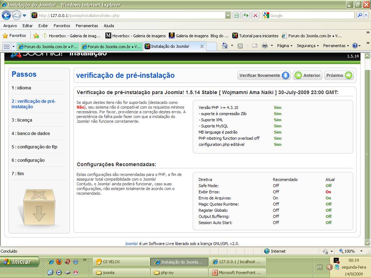371x278 pixels.
Task: Click the Iniciar start button
Action: tap(20, 262)
